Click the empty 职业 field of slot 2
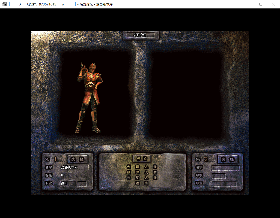Viewport: 280px width, 218px height. click(224, 184)
